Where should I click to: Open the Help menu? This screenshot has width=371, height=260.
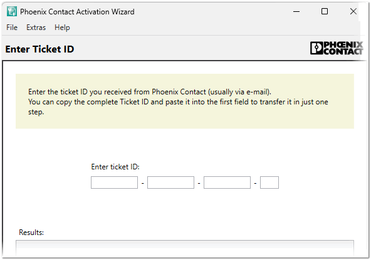[62, 27]
